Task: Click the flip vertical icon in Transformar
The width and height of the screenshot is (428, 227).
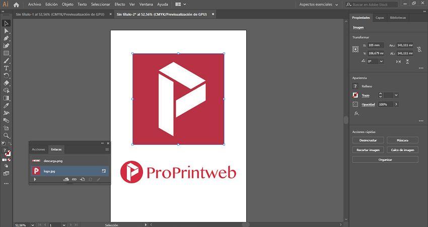Action: click(407, 62)
